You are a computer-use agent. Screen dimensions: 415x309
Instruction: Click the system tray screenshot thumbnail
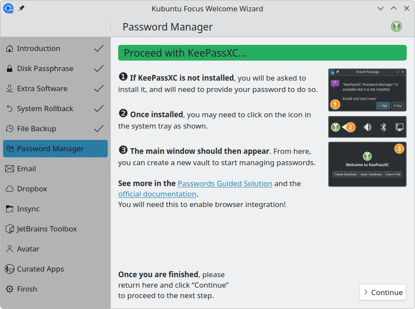(367, 127)
